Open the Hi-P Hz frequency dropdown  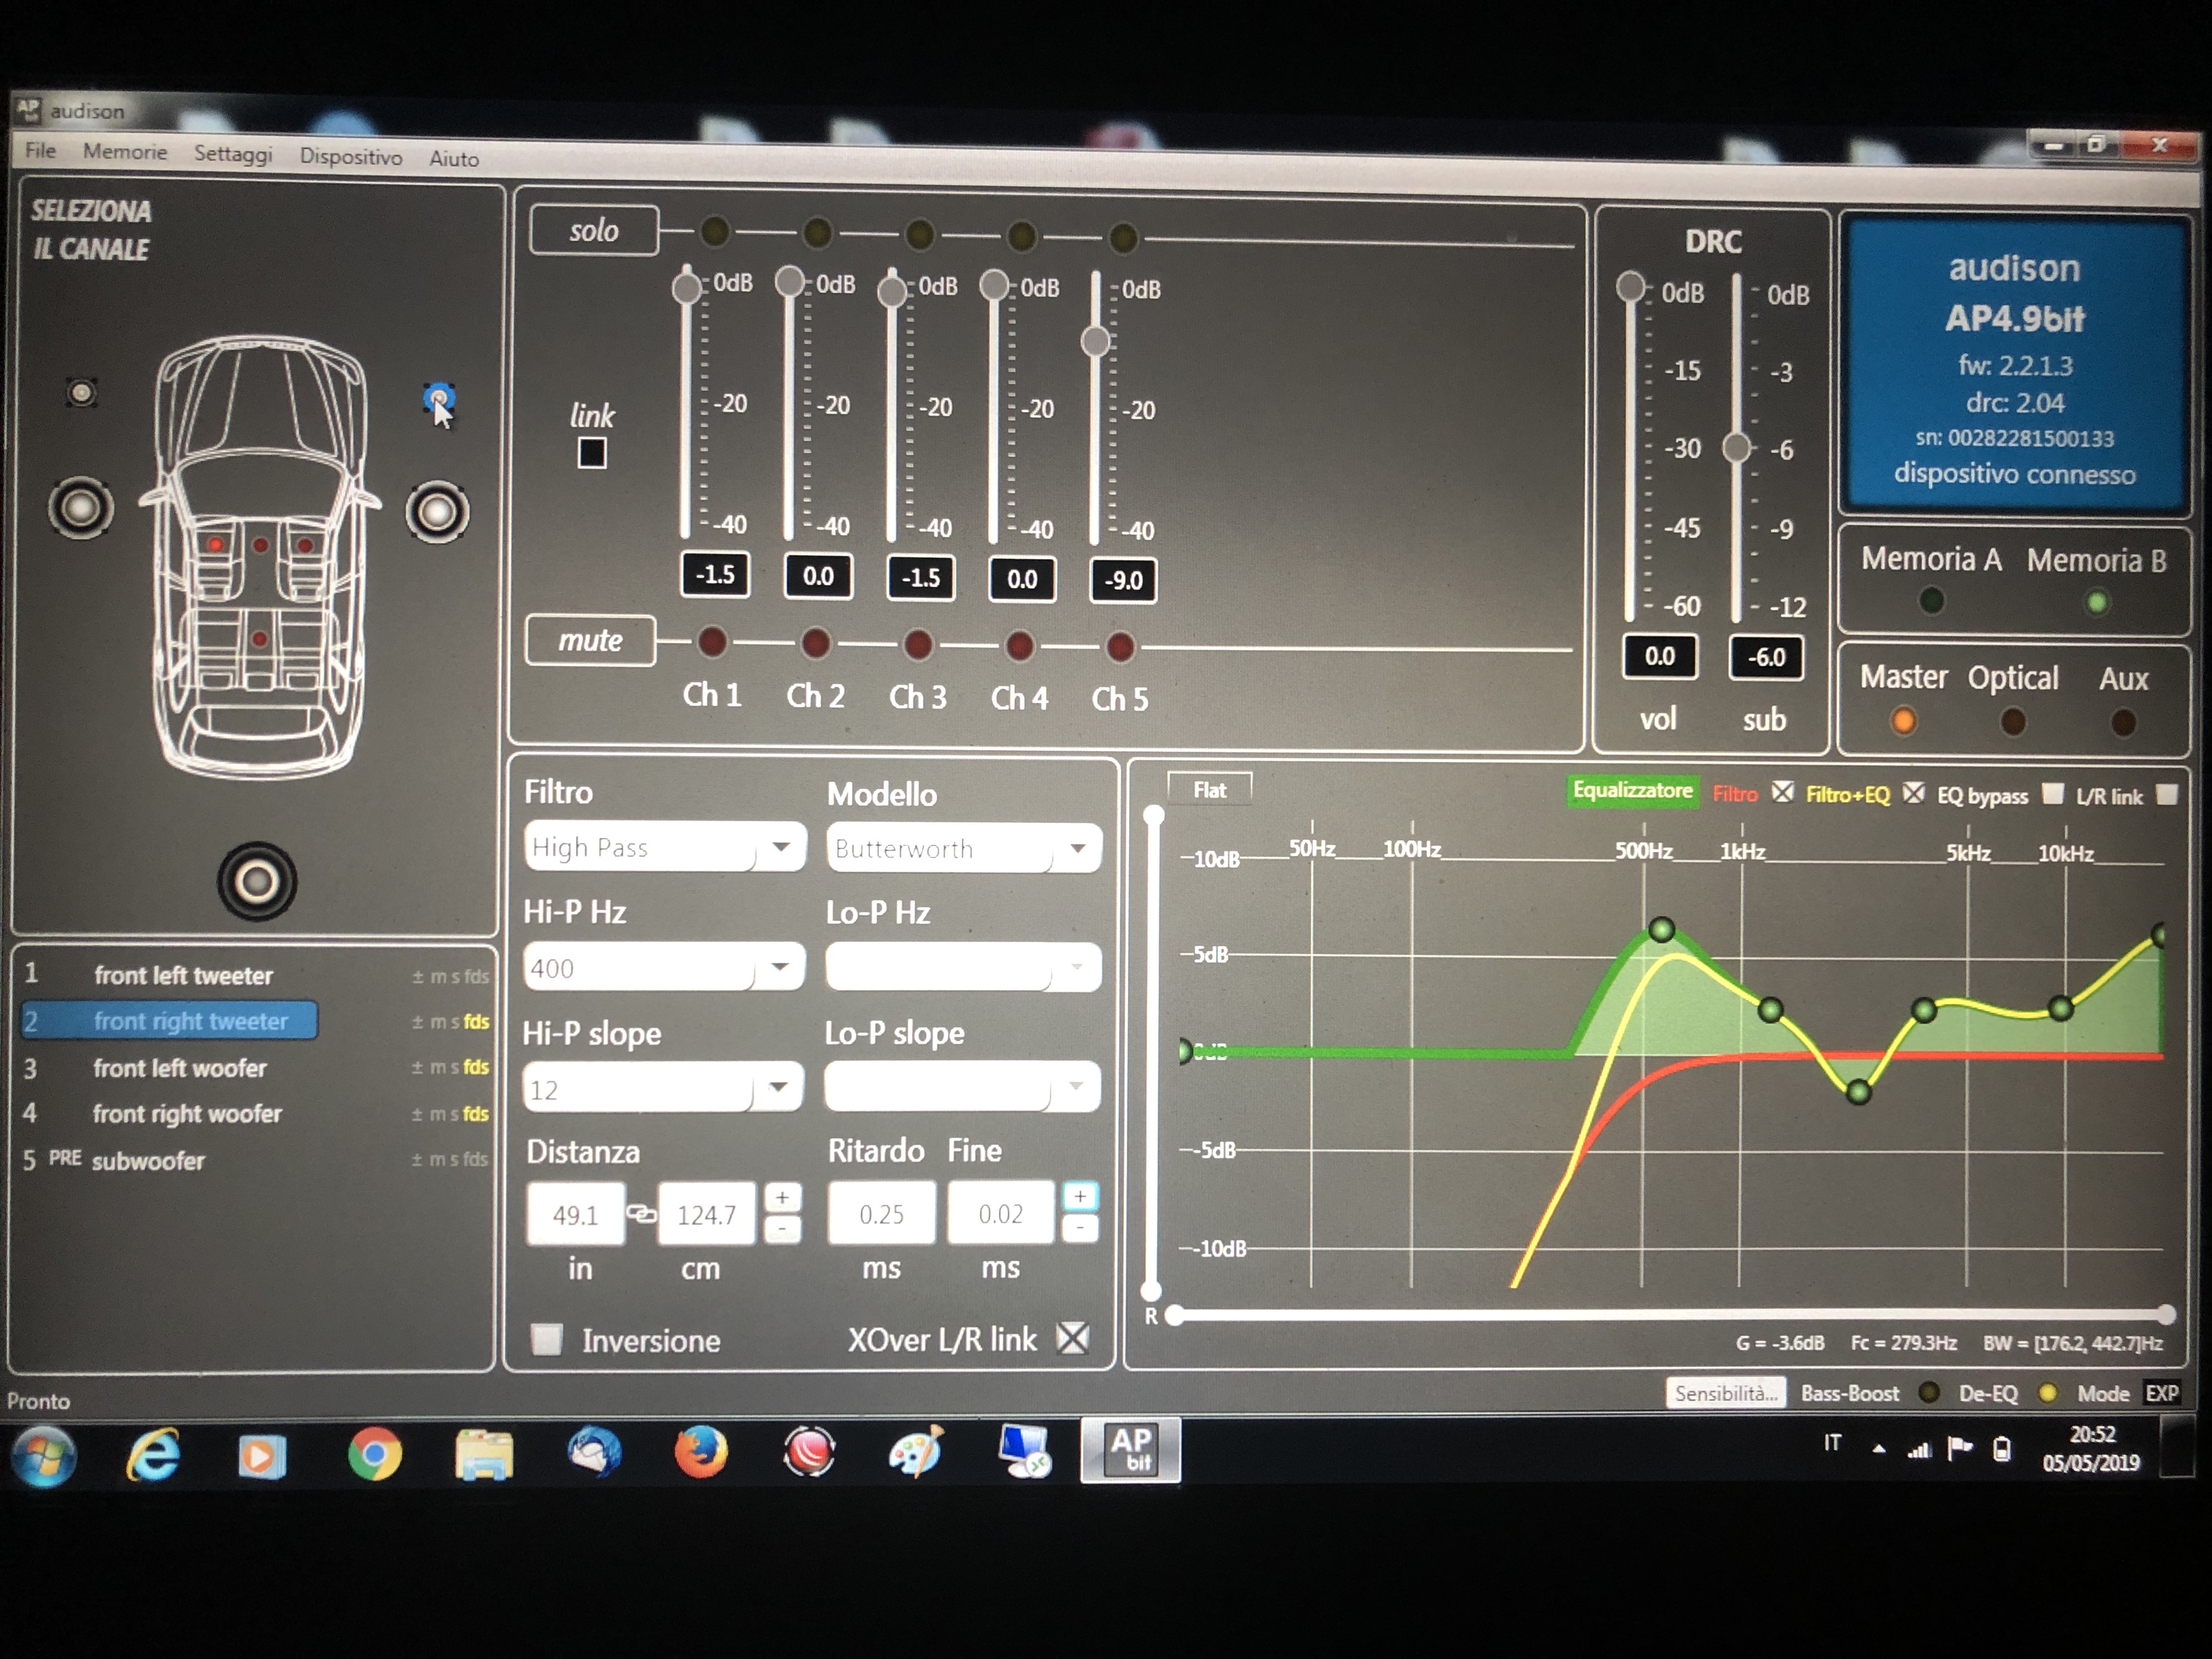click(664, 967)
